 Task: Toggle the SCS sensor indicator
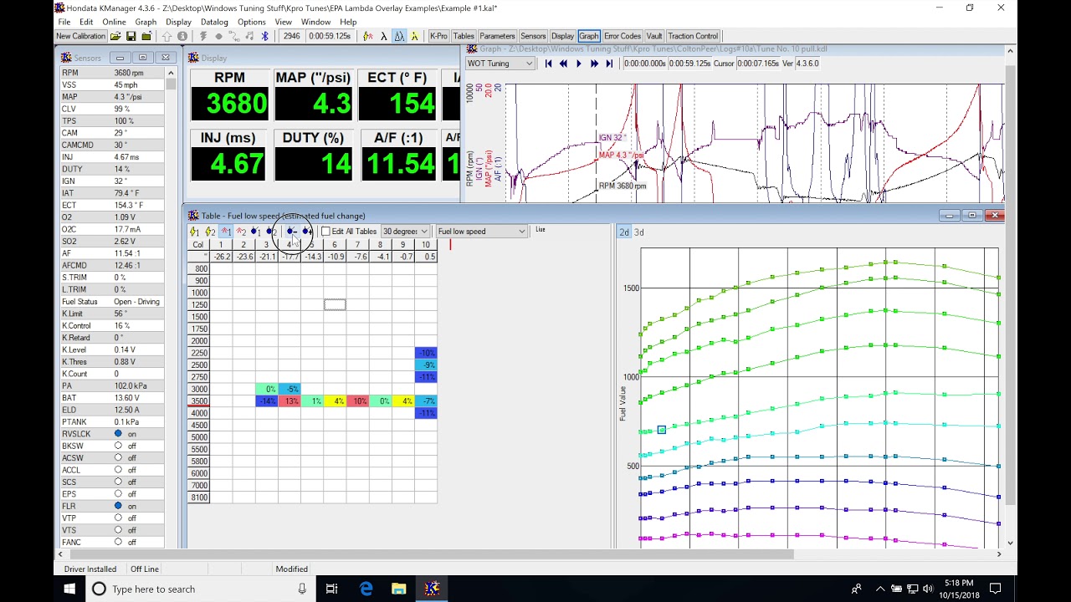[x=118, y=482]
